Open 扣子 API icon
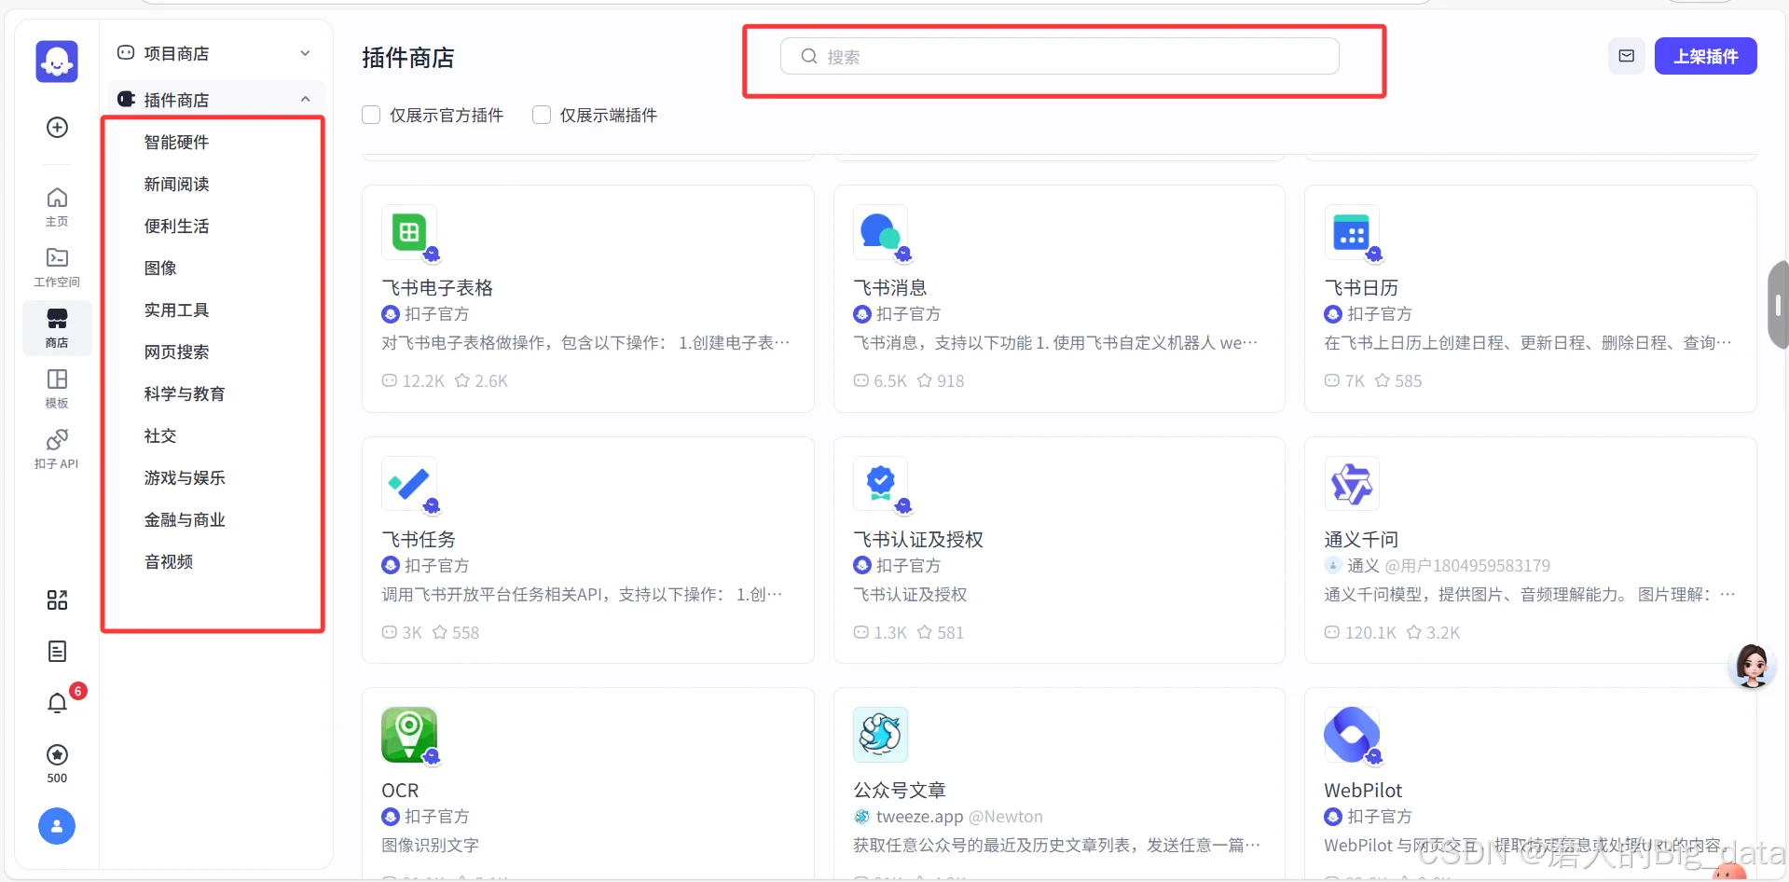 (x=57, y=439)
